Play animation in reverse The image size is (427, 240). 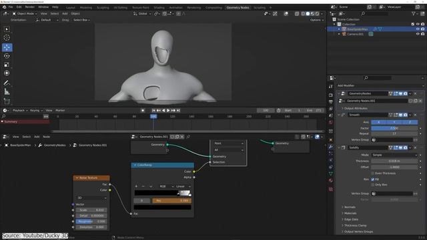[163, 111]
